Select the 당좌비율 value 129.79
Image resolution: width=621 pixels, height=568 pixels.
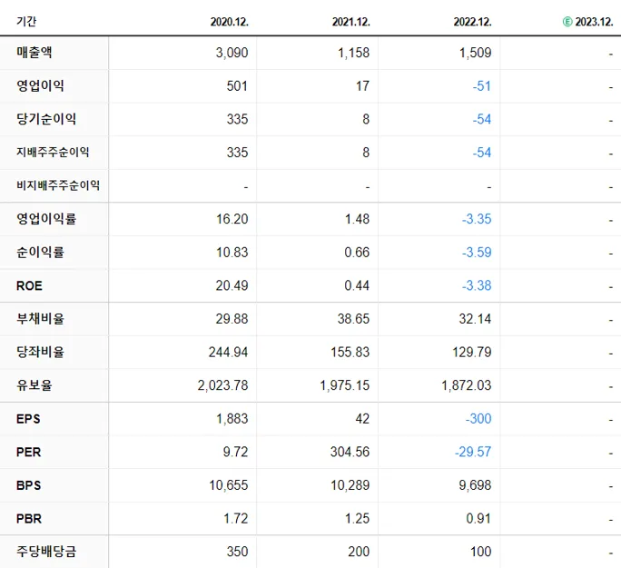pyautogui.click(x=472, y=353)
